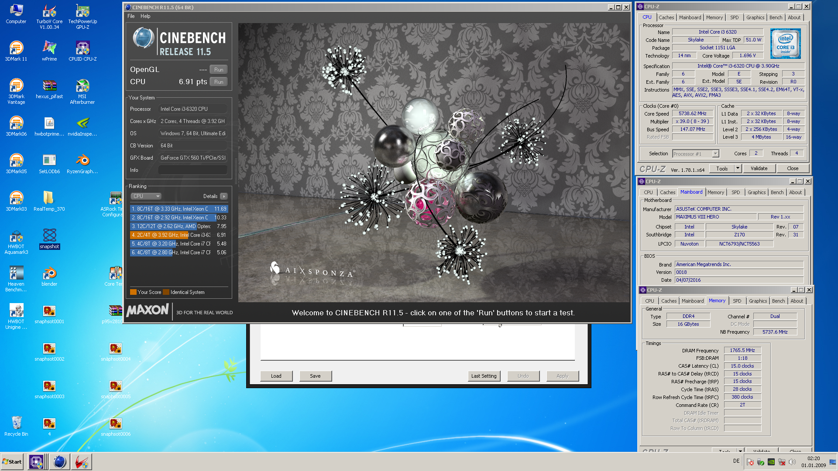The image size is (838, 471).
Task: Switch to Mainboard tab in Memory CPU-Z window
Action: pyautogui.click(x=693, y=301)
